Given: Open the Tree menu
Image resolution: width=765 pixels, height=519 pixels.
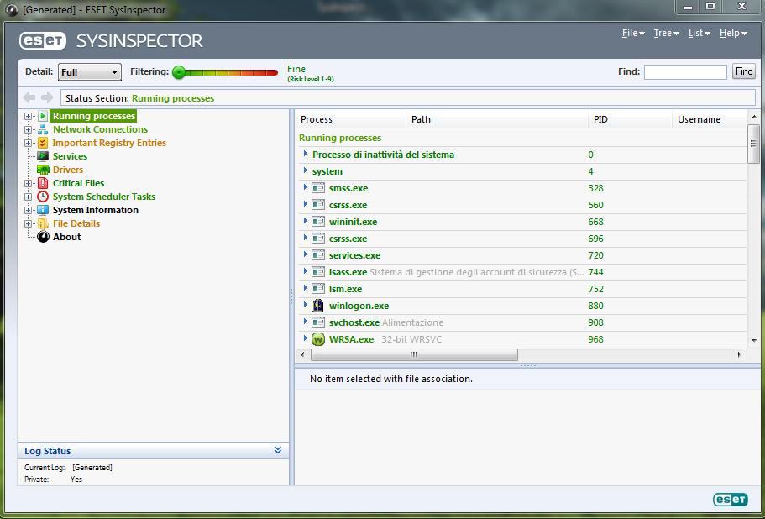Looking at the screenshot, I should click(667, 33).
